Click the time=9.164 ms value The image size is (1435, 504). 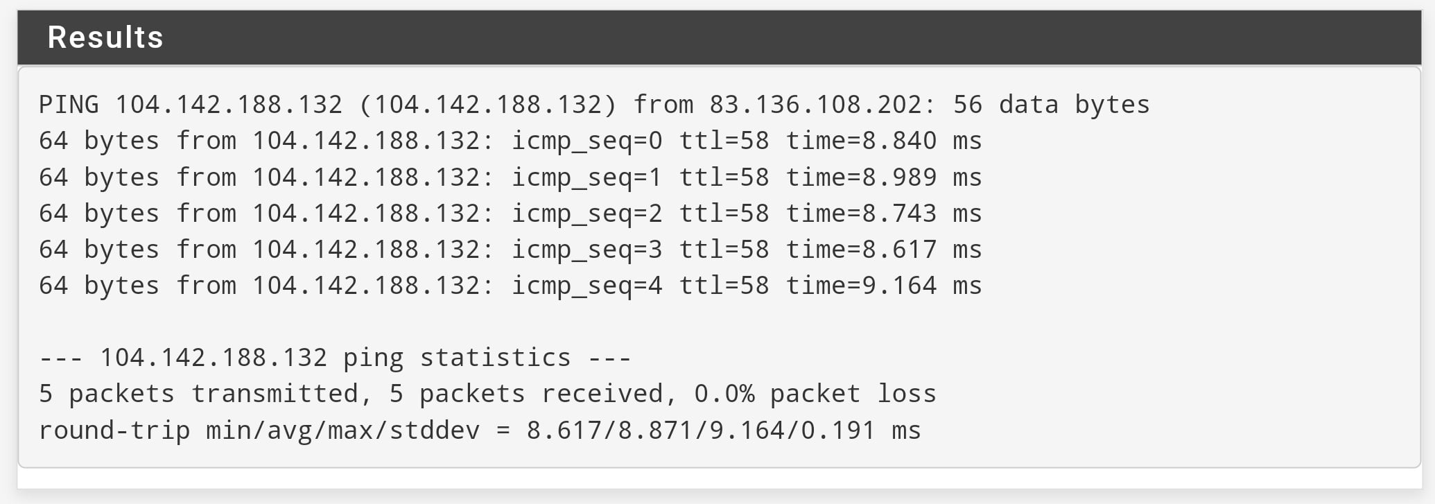[x=884, y=286]
